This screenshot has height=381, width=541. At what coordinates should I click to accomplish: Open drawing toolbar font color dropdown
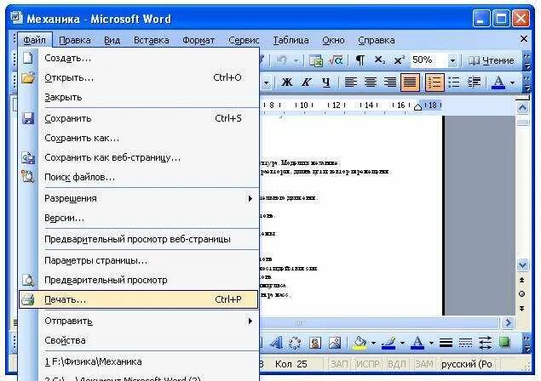click(431, 343)
